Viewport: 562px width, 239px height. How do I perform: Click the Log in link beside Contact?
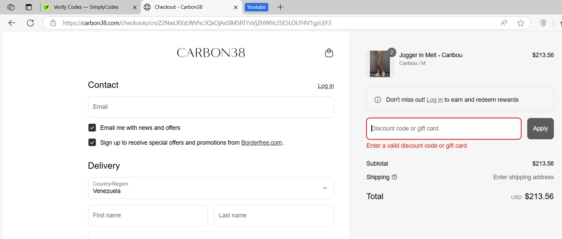(x=326, y=86)
